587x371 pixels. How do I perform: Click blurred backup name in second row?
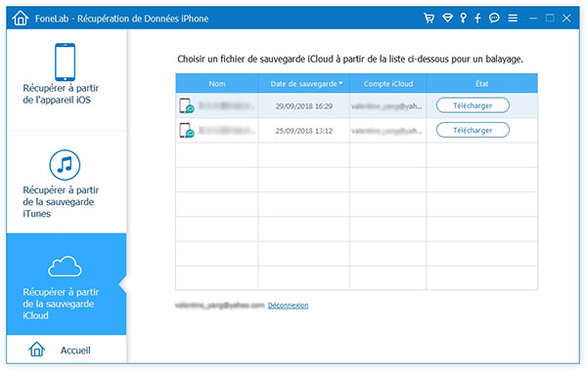point(227,131)
